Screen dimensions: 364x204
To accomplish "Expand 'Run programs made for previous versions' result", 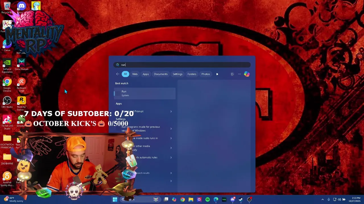I will [171, 129].
